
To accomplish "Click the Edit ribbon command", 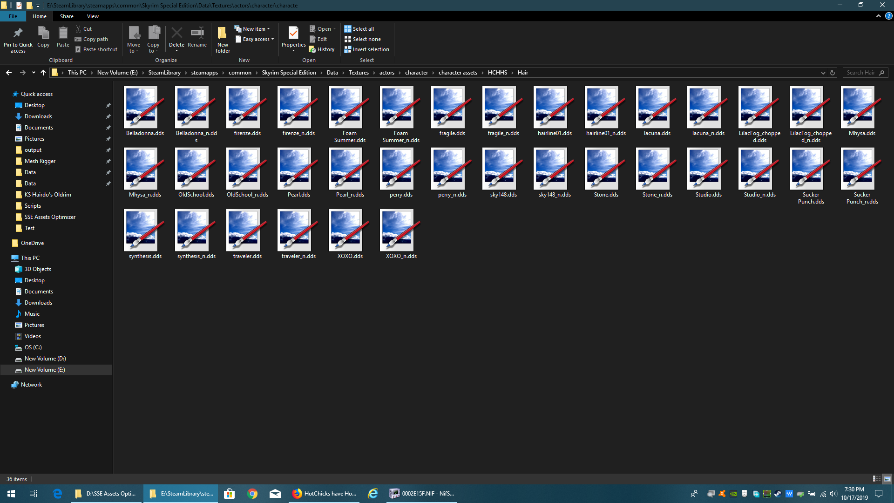I will coord(318,39).
